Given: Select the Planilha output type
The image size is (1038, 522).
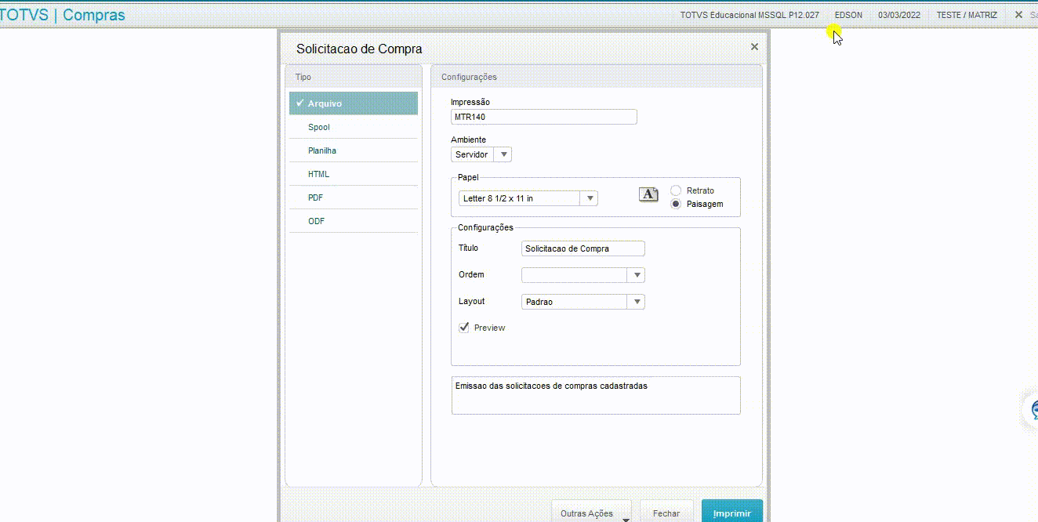Looking at the screenshot, I should click(x=353, y=150).
